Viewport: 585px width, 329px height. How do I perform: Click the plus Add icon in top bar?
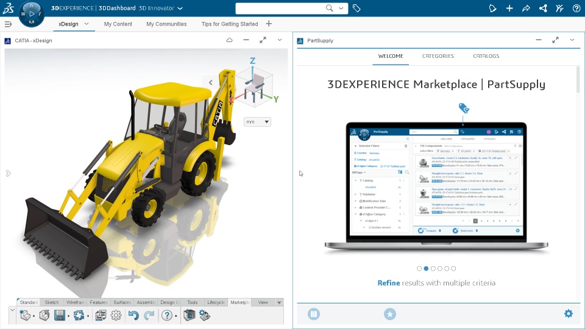point(509,8)
